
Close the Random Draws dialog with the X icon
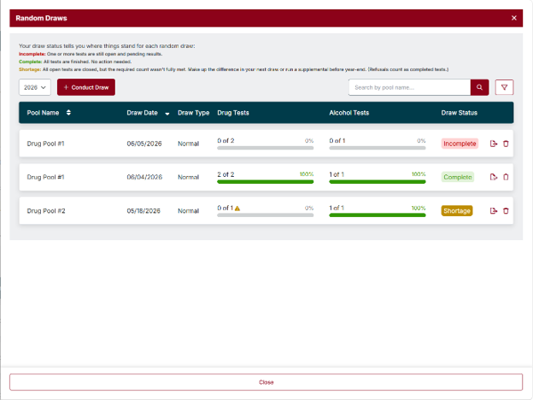[x=513, y=18]
